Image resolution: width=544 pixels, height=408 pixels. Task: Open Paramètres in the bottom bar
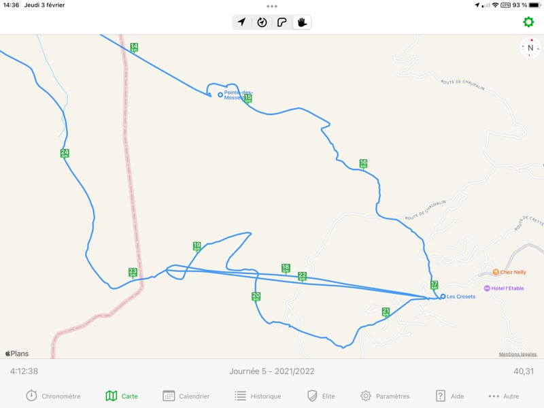[x=385, y=396]
